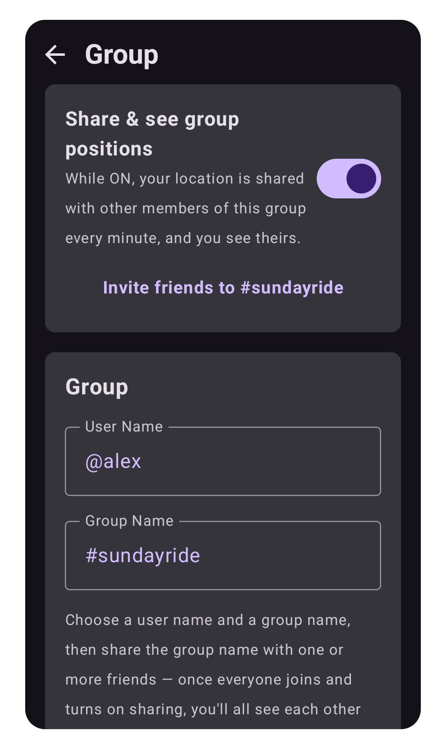Click the 'then share the group name' line
The width and height of the screenshot is (446, 749).
tap(204, 650)
